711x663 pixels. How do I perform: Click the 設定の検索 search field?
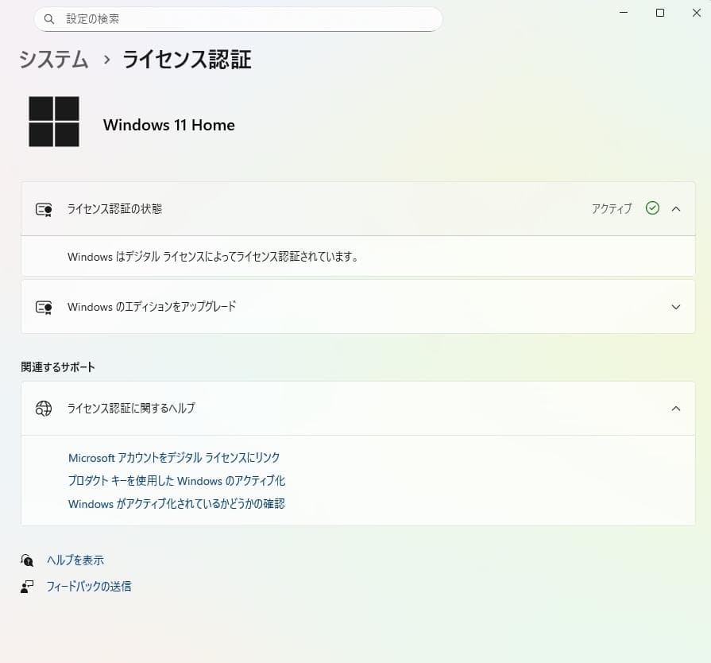[x=238, y=18]
